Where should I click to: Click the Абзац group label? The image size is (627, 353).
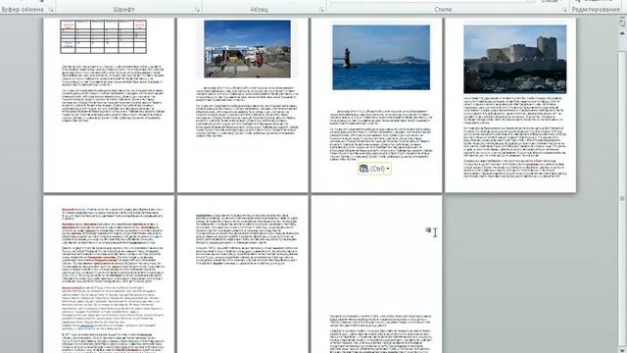point(259,9)
